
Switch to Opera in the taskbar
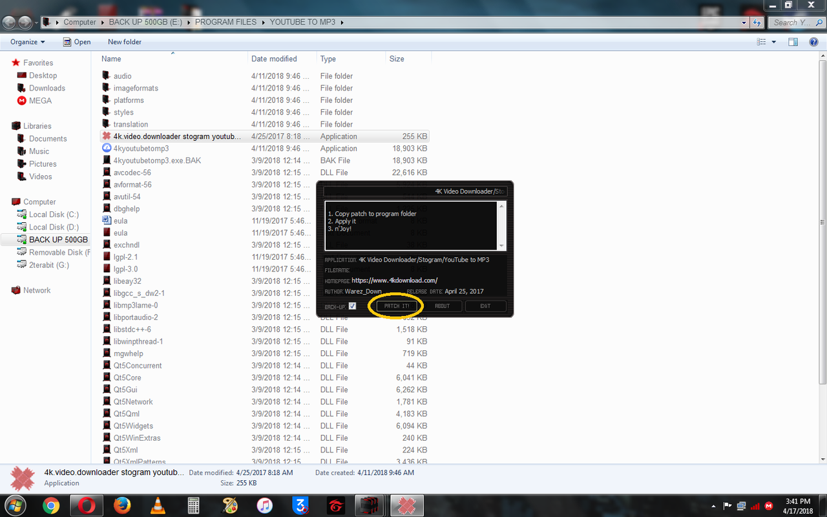[87, 505]
